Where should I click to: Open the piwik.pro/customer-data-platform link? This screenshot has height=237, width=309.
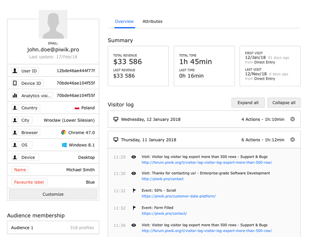178,196
